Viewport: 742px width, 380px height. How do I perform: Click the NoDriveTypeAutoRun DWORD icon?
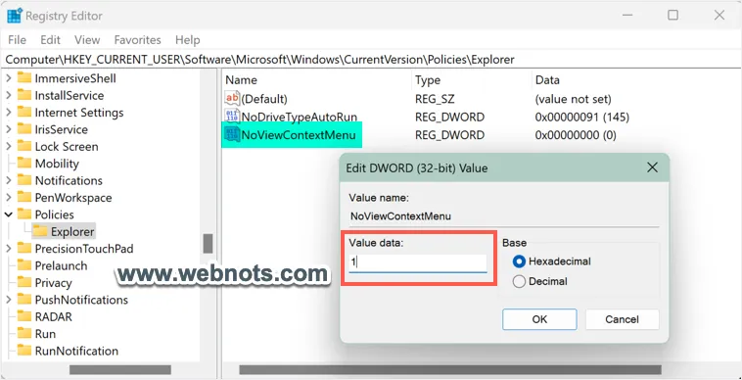point(232,117)
